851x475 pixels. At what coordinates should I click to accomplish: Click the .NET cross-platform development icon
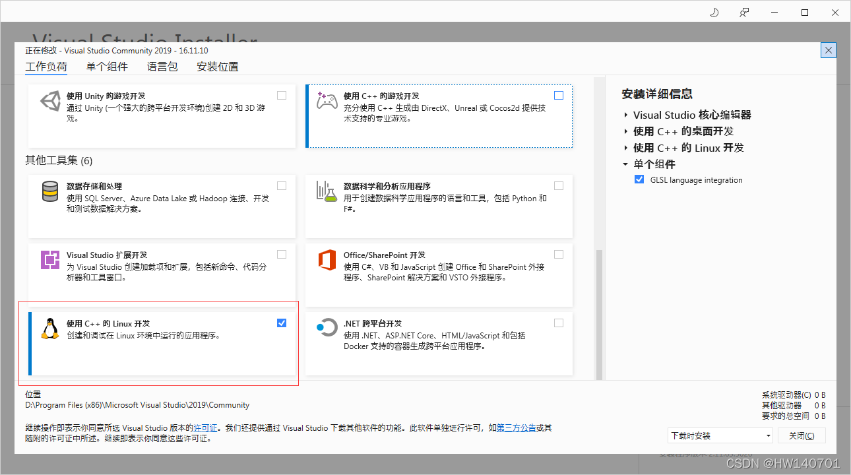coord(327,328)
